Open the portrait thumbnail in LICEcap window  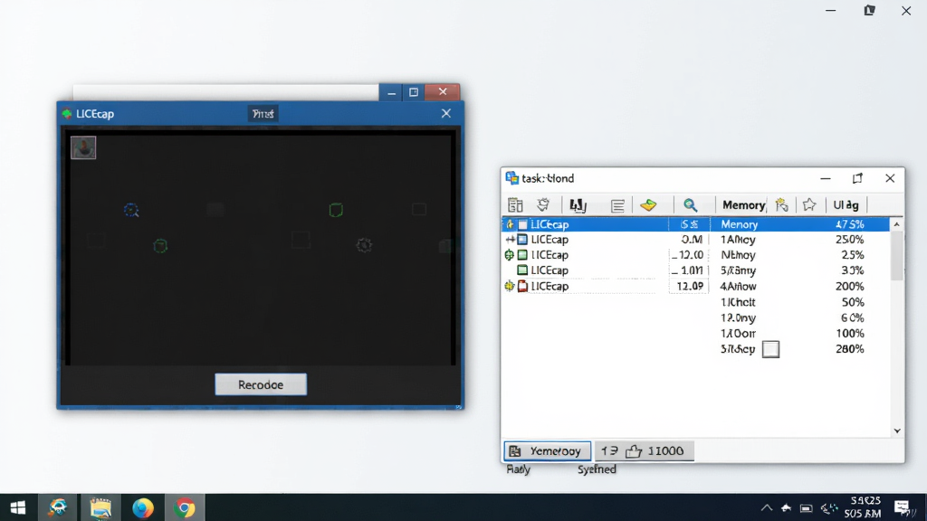click(x=83, y=147)
